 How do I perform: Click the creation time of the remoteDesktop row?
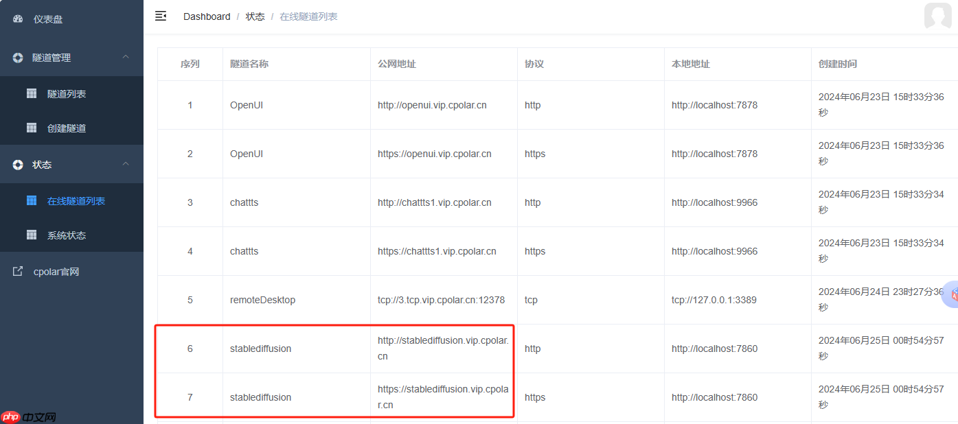tap(881, 300)
